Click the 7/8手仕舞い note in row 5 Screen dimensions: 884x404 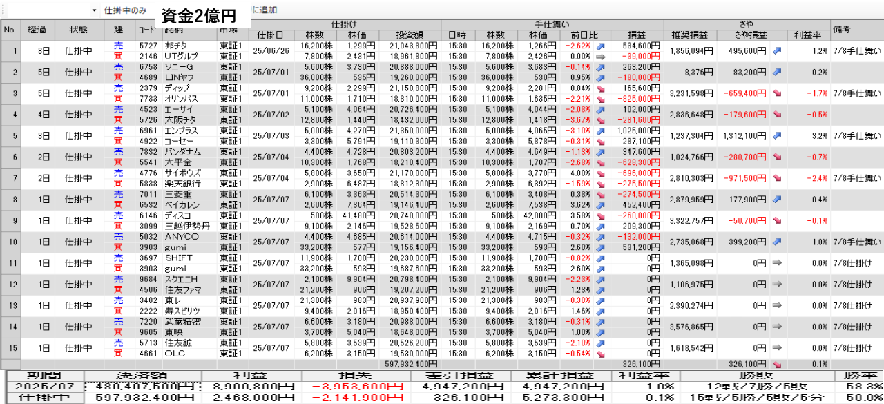click(x=856, y=135)
